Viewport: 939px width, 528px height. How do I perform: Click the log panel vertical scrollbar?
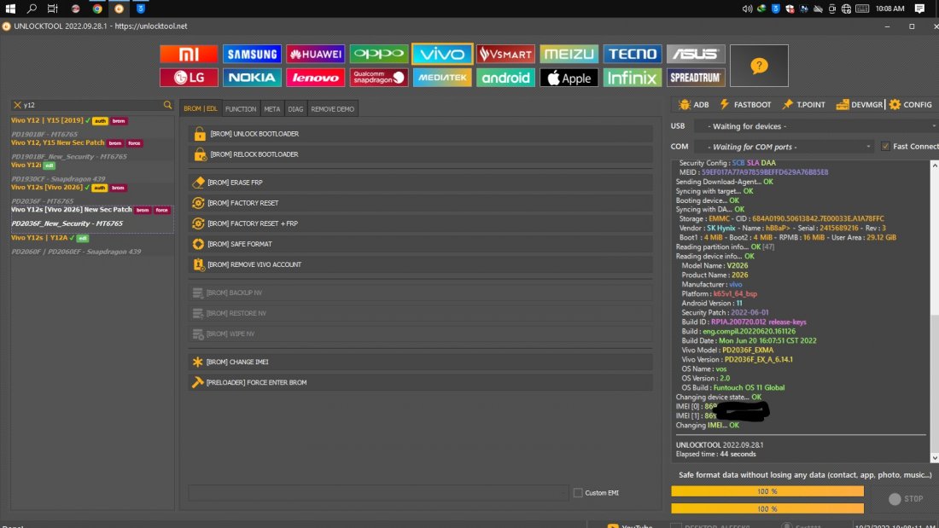(934, 310)
